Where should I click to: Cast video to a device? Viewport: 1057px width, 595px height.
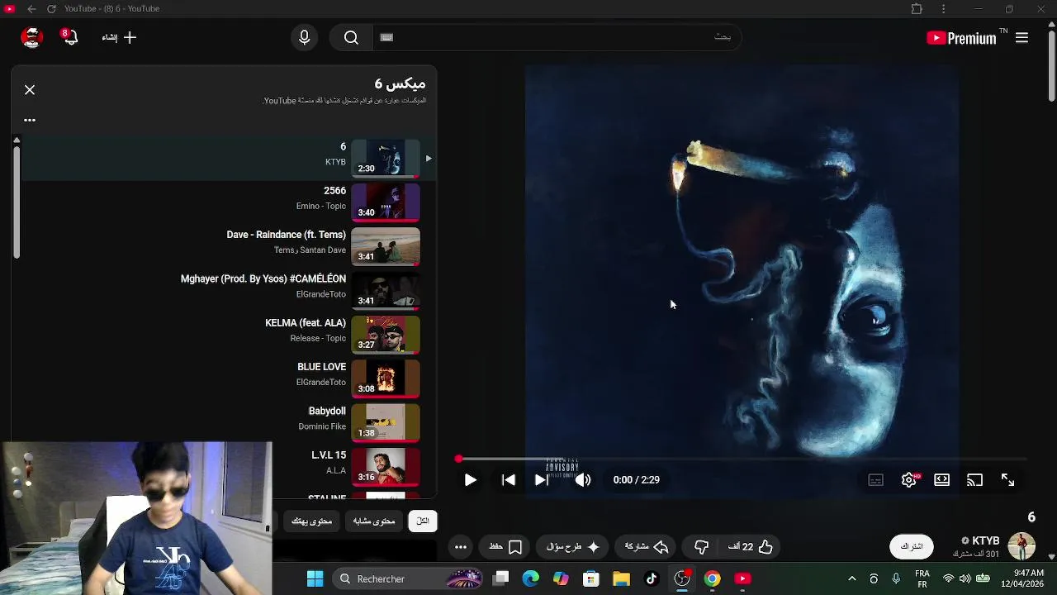(974, 480)
